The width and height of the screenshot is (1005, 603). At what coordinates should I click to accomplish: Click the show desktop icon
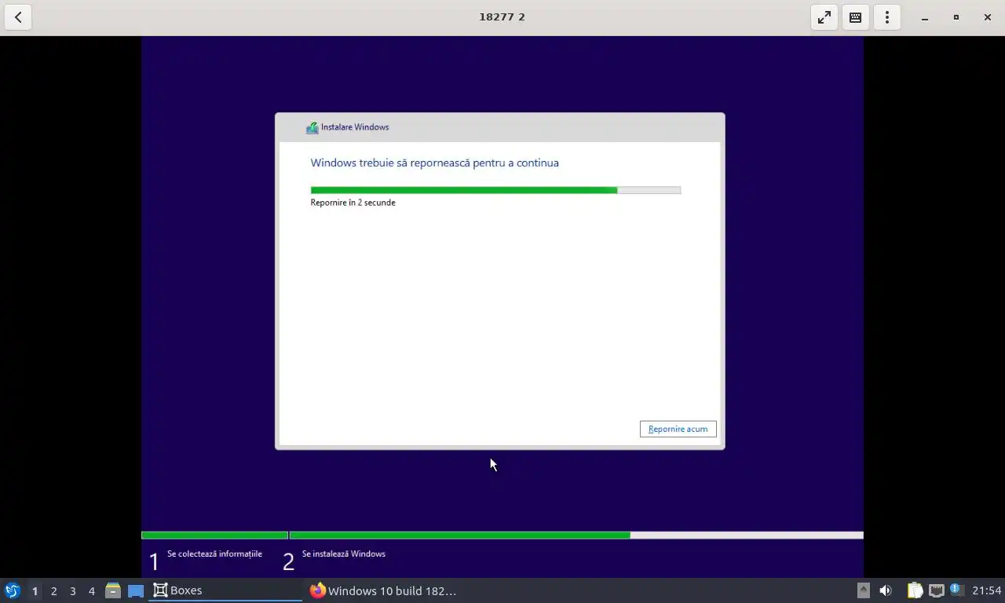(x=136, y=590)
